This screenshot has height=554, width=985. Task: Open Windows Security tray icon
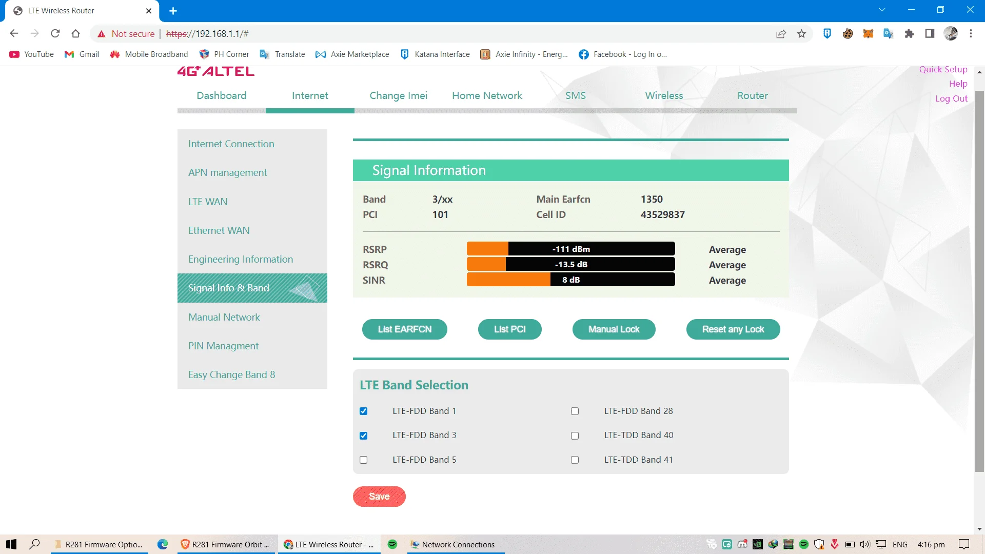coord(819,544)
